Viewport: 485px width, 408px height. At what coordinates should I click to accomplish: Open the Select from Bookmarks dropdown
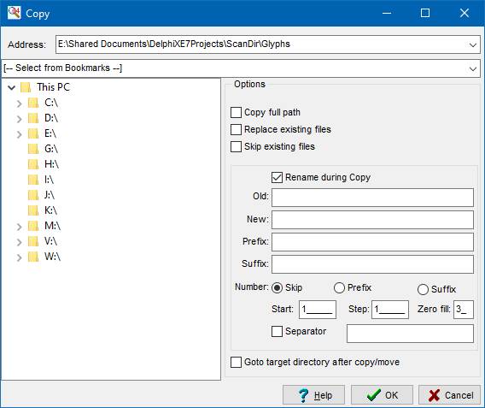[x=473, y=68]
